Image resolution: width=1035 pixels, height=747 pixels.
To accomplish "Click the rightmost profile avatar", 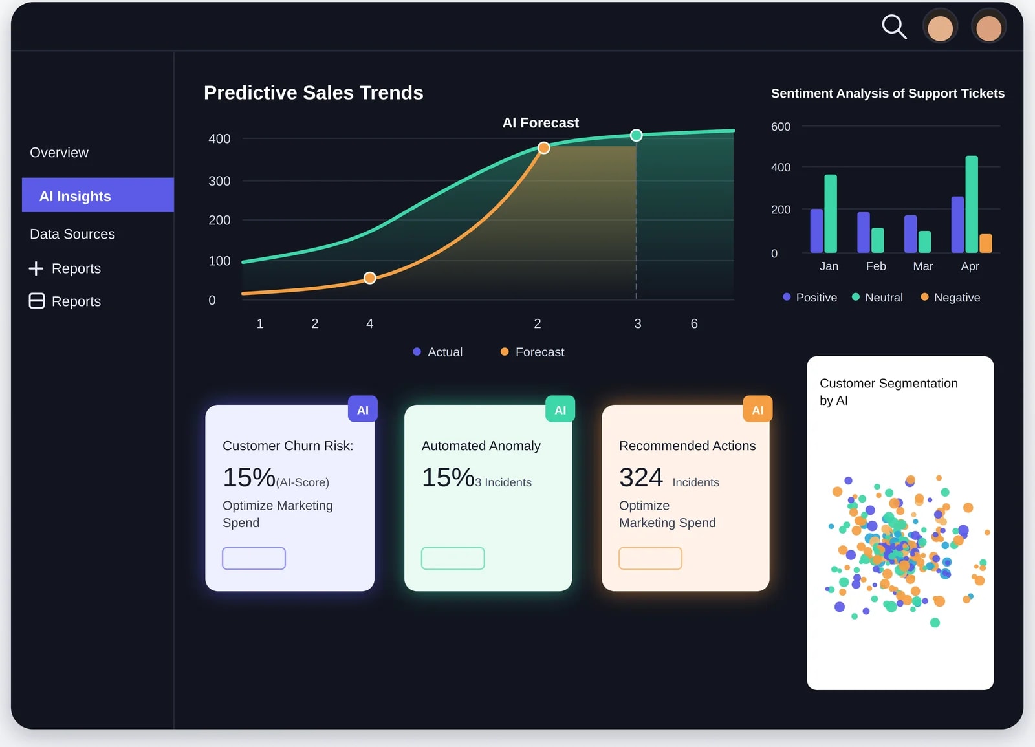I will coord(988,27).
